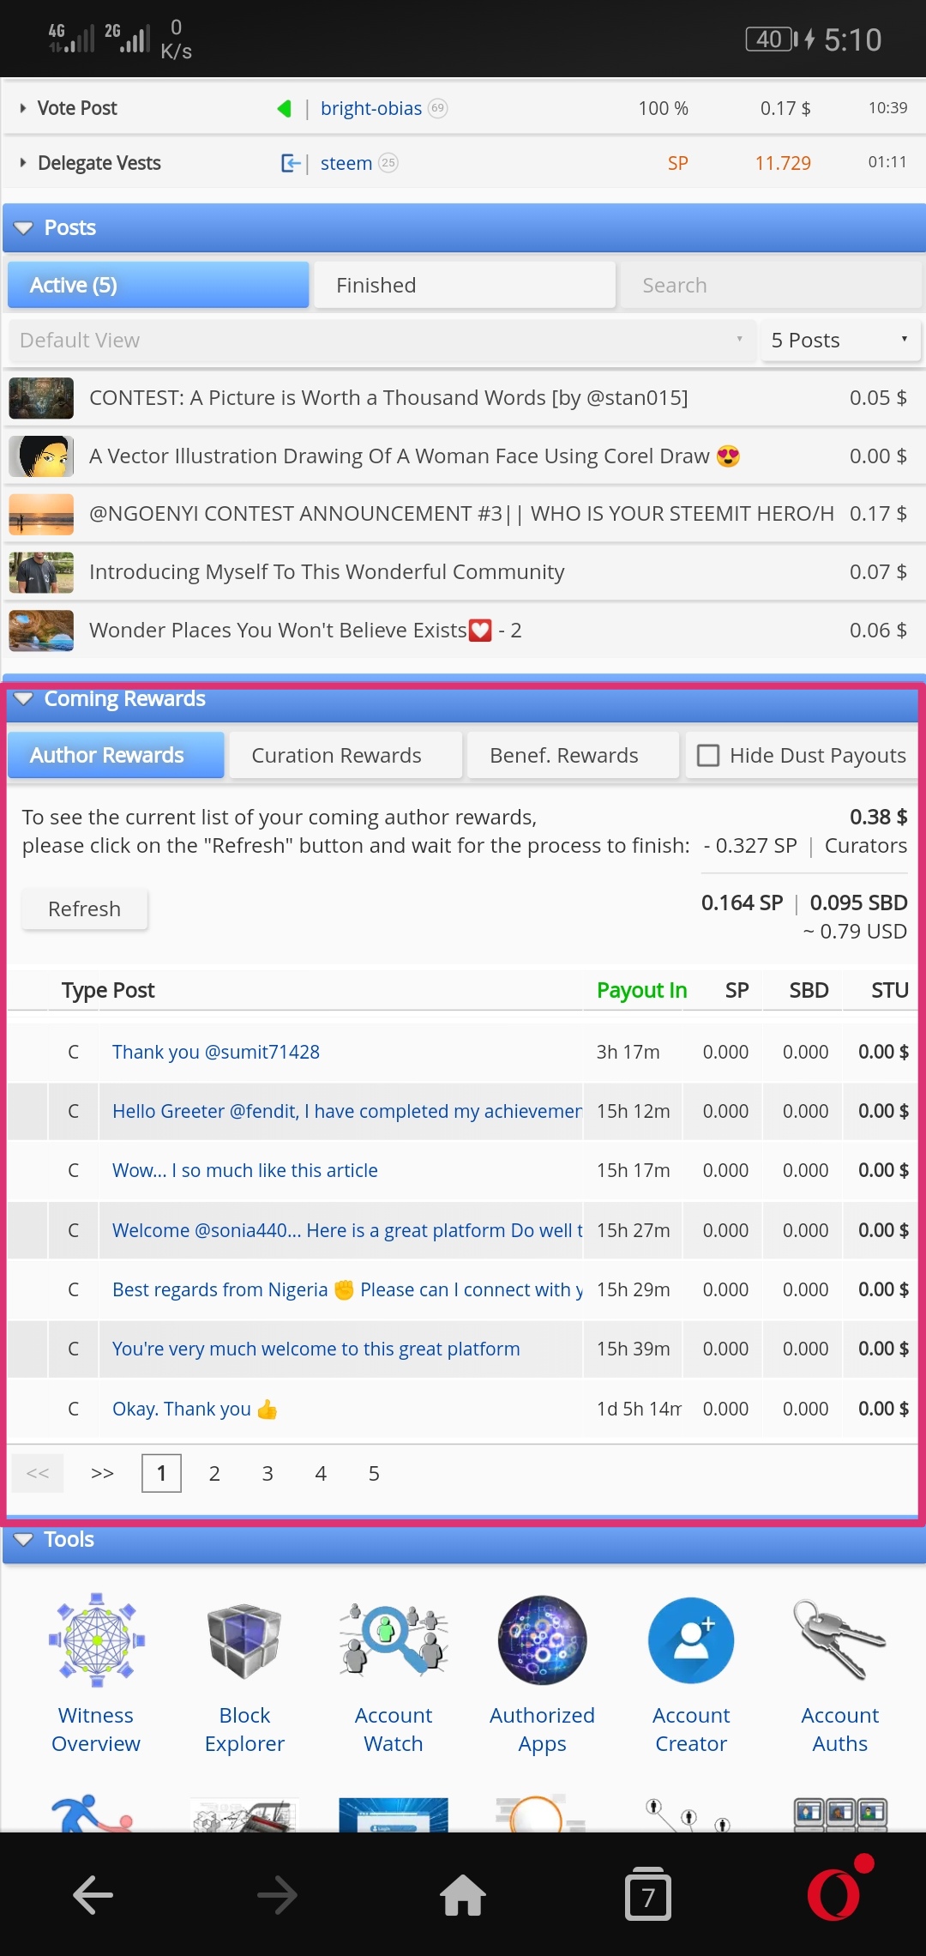Screen dimensions: 926x1956
Task: Open the Authorized Apps globe icon
Action: point(542,1639)
